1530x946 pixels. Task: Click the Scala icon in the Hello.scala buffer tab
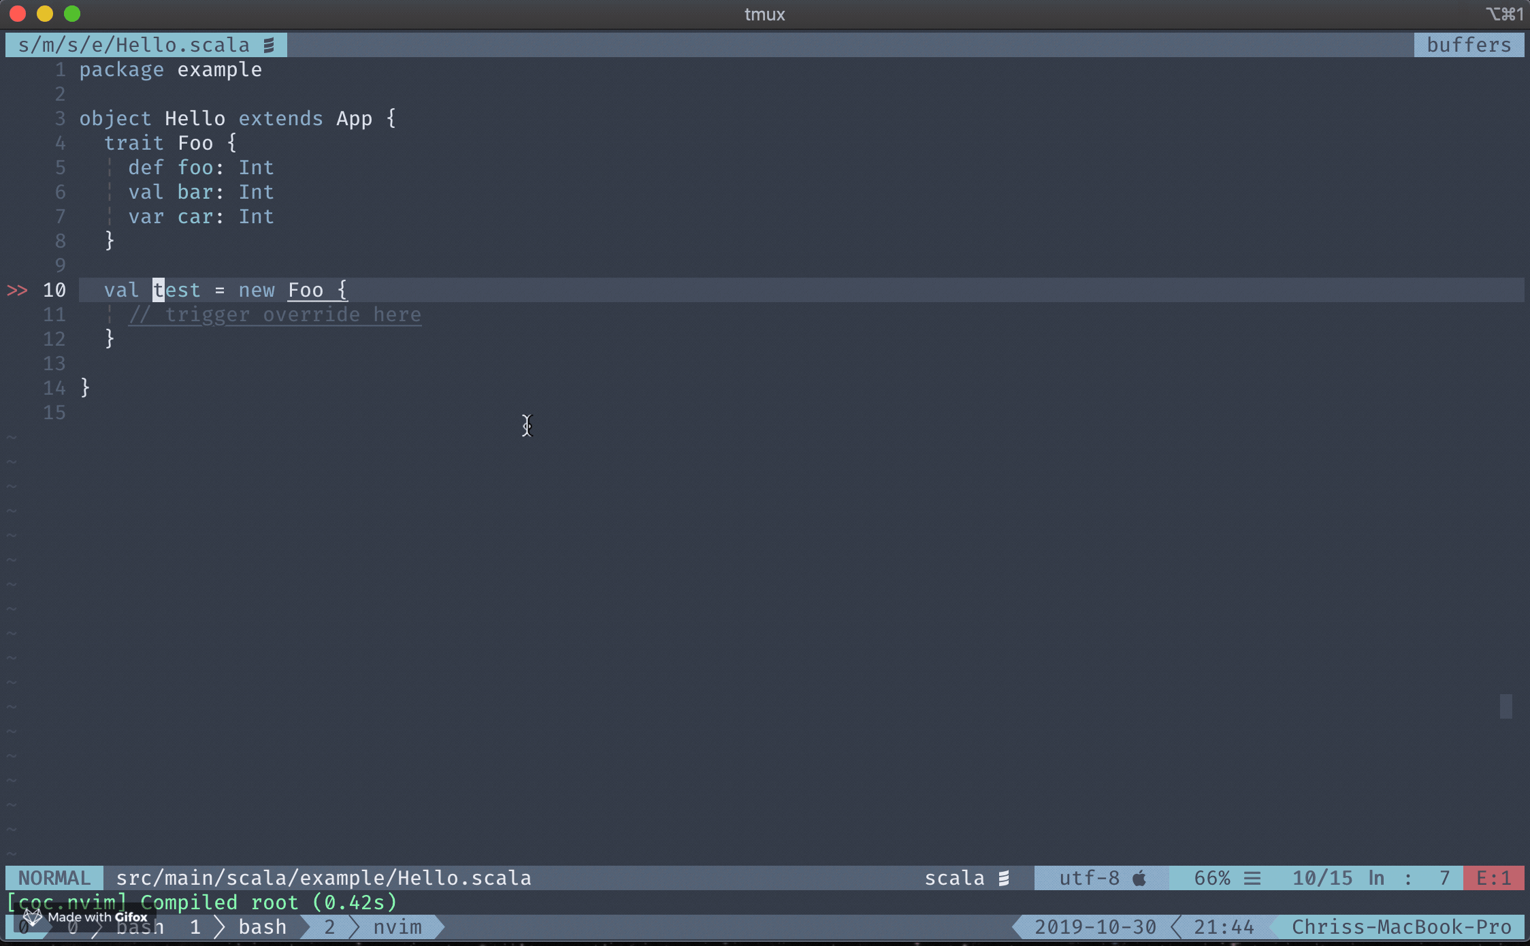(269, 45)
